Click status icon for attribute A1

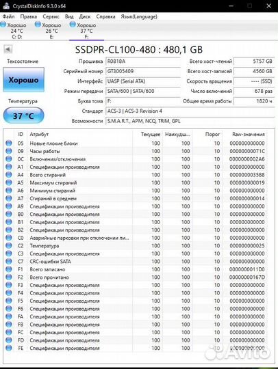click(9, 167)
